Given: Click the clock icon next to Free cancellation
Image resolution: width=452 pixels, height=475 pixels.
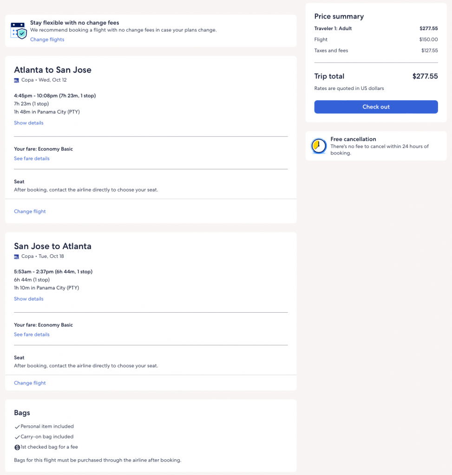Looking at the screenshot, I should (319, 146).
